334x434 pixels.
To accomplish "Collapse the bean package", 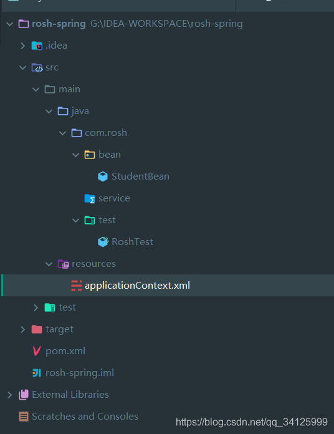I will [x=76, y=155].
